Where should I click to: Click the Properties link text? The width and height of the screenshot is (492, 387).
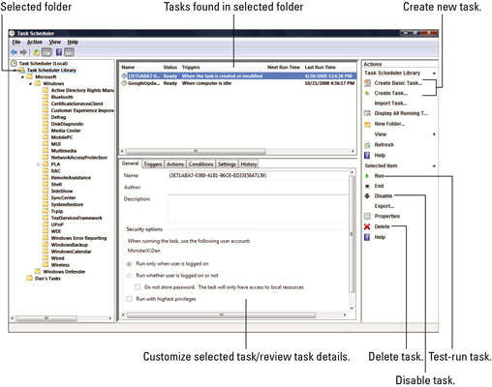387,216
